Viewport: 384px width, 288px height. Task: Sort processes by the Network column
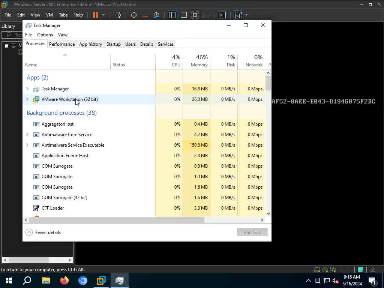251,61
